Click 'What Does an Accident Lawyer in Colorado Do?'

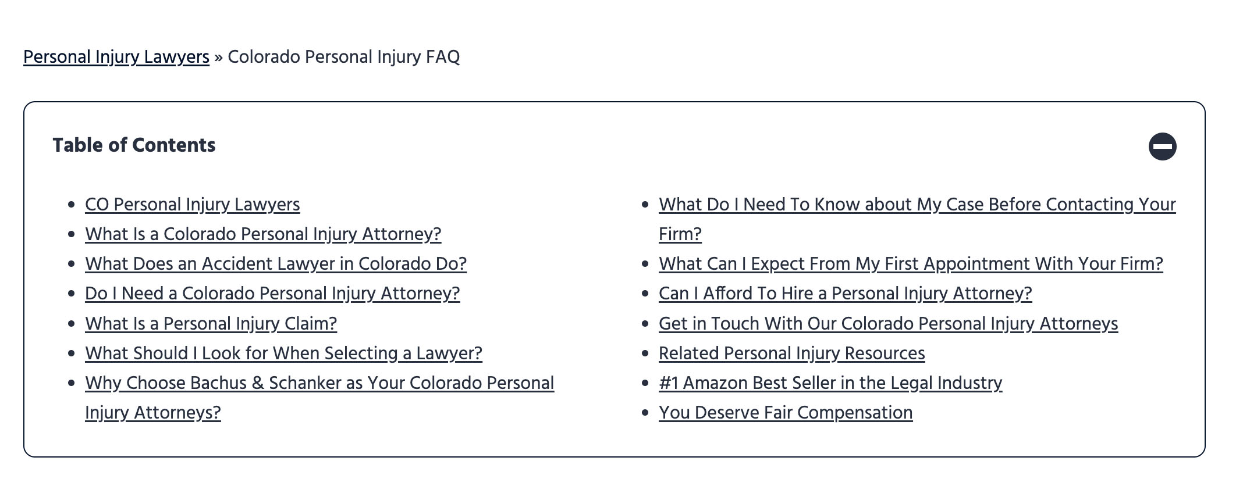coord(275,263)
